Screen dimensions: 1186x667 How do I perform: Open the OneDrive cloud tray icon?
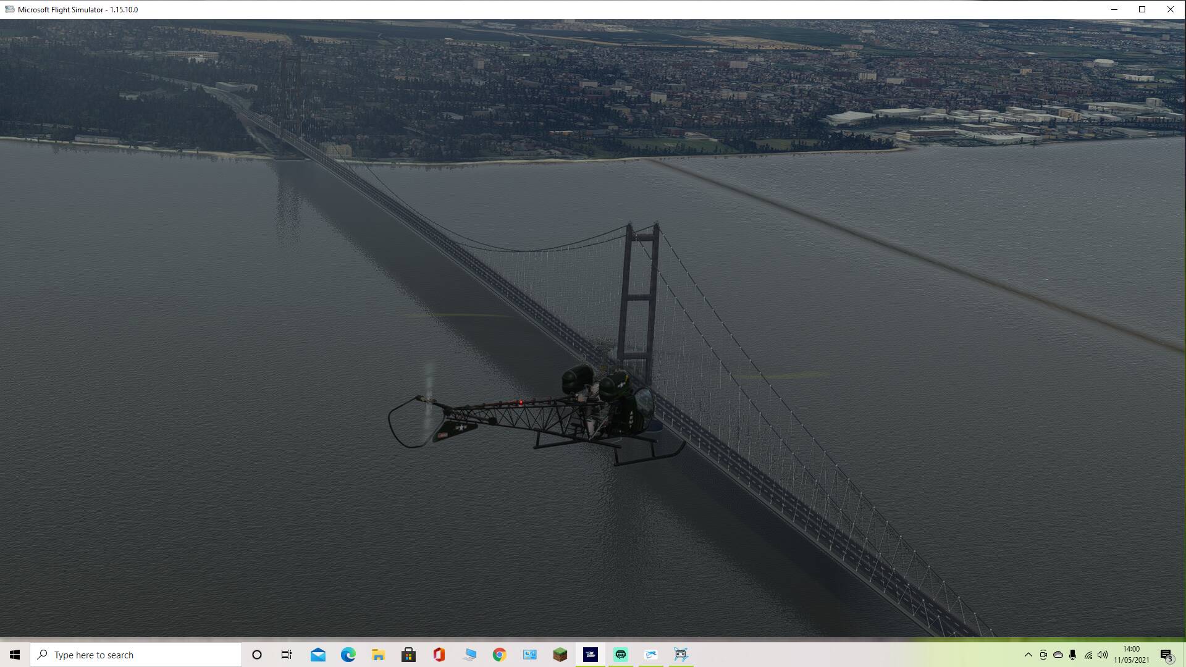[x=1058, y=655]
